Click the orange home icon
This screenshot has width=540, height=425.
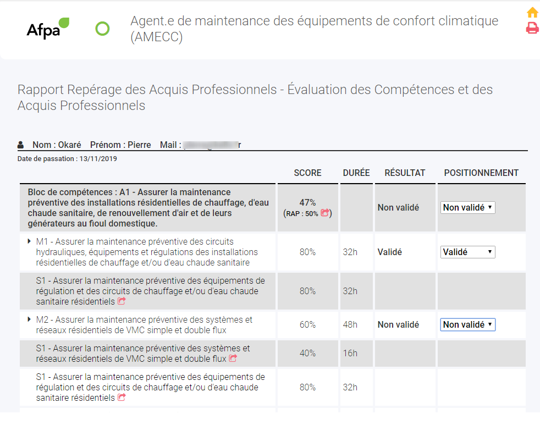pos(532,13)
